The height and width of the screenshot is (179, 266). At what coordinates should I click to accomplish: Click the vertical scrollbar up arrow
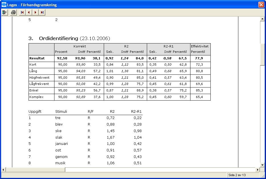(x=262, y=19)
